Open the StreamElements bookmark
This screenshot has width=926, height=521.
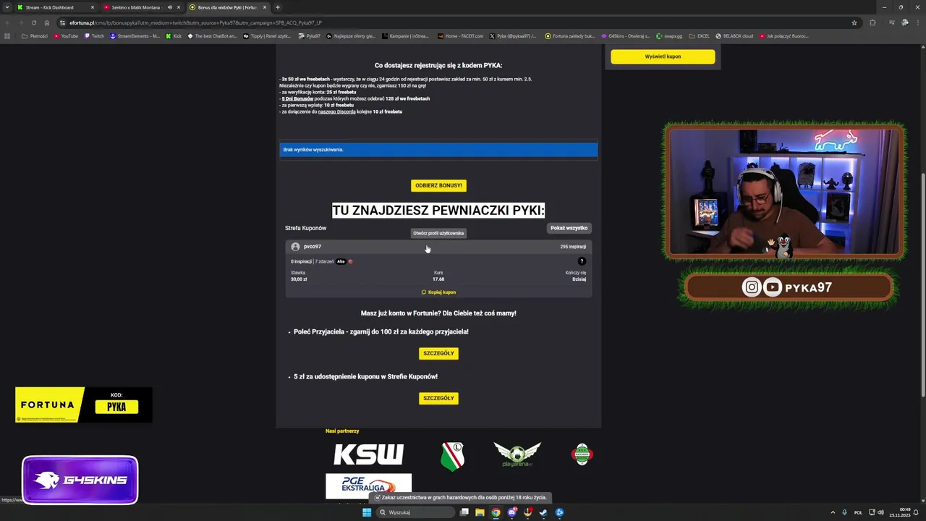coord(135,36)
